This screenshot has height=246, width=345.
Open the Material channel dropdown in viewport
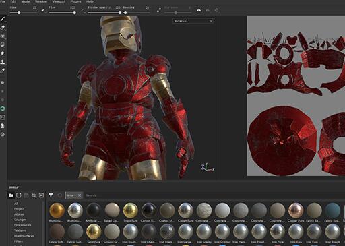(x=193, y=21)
